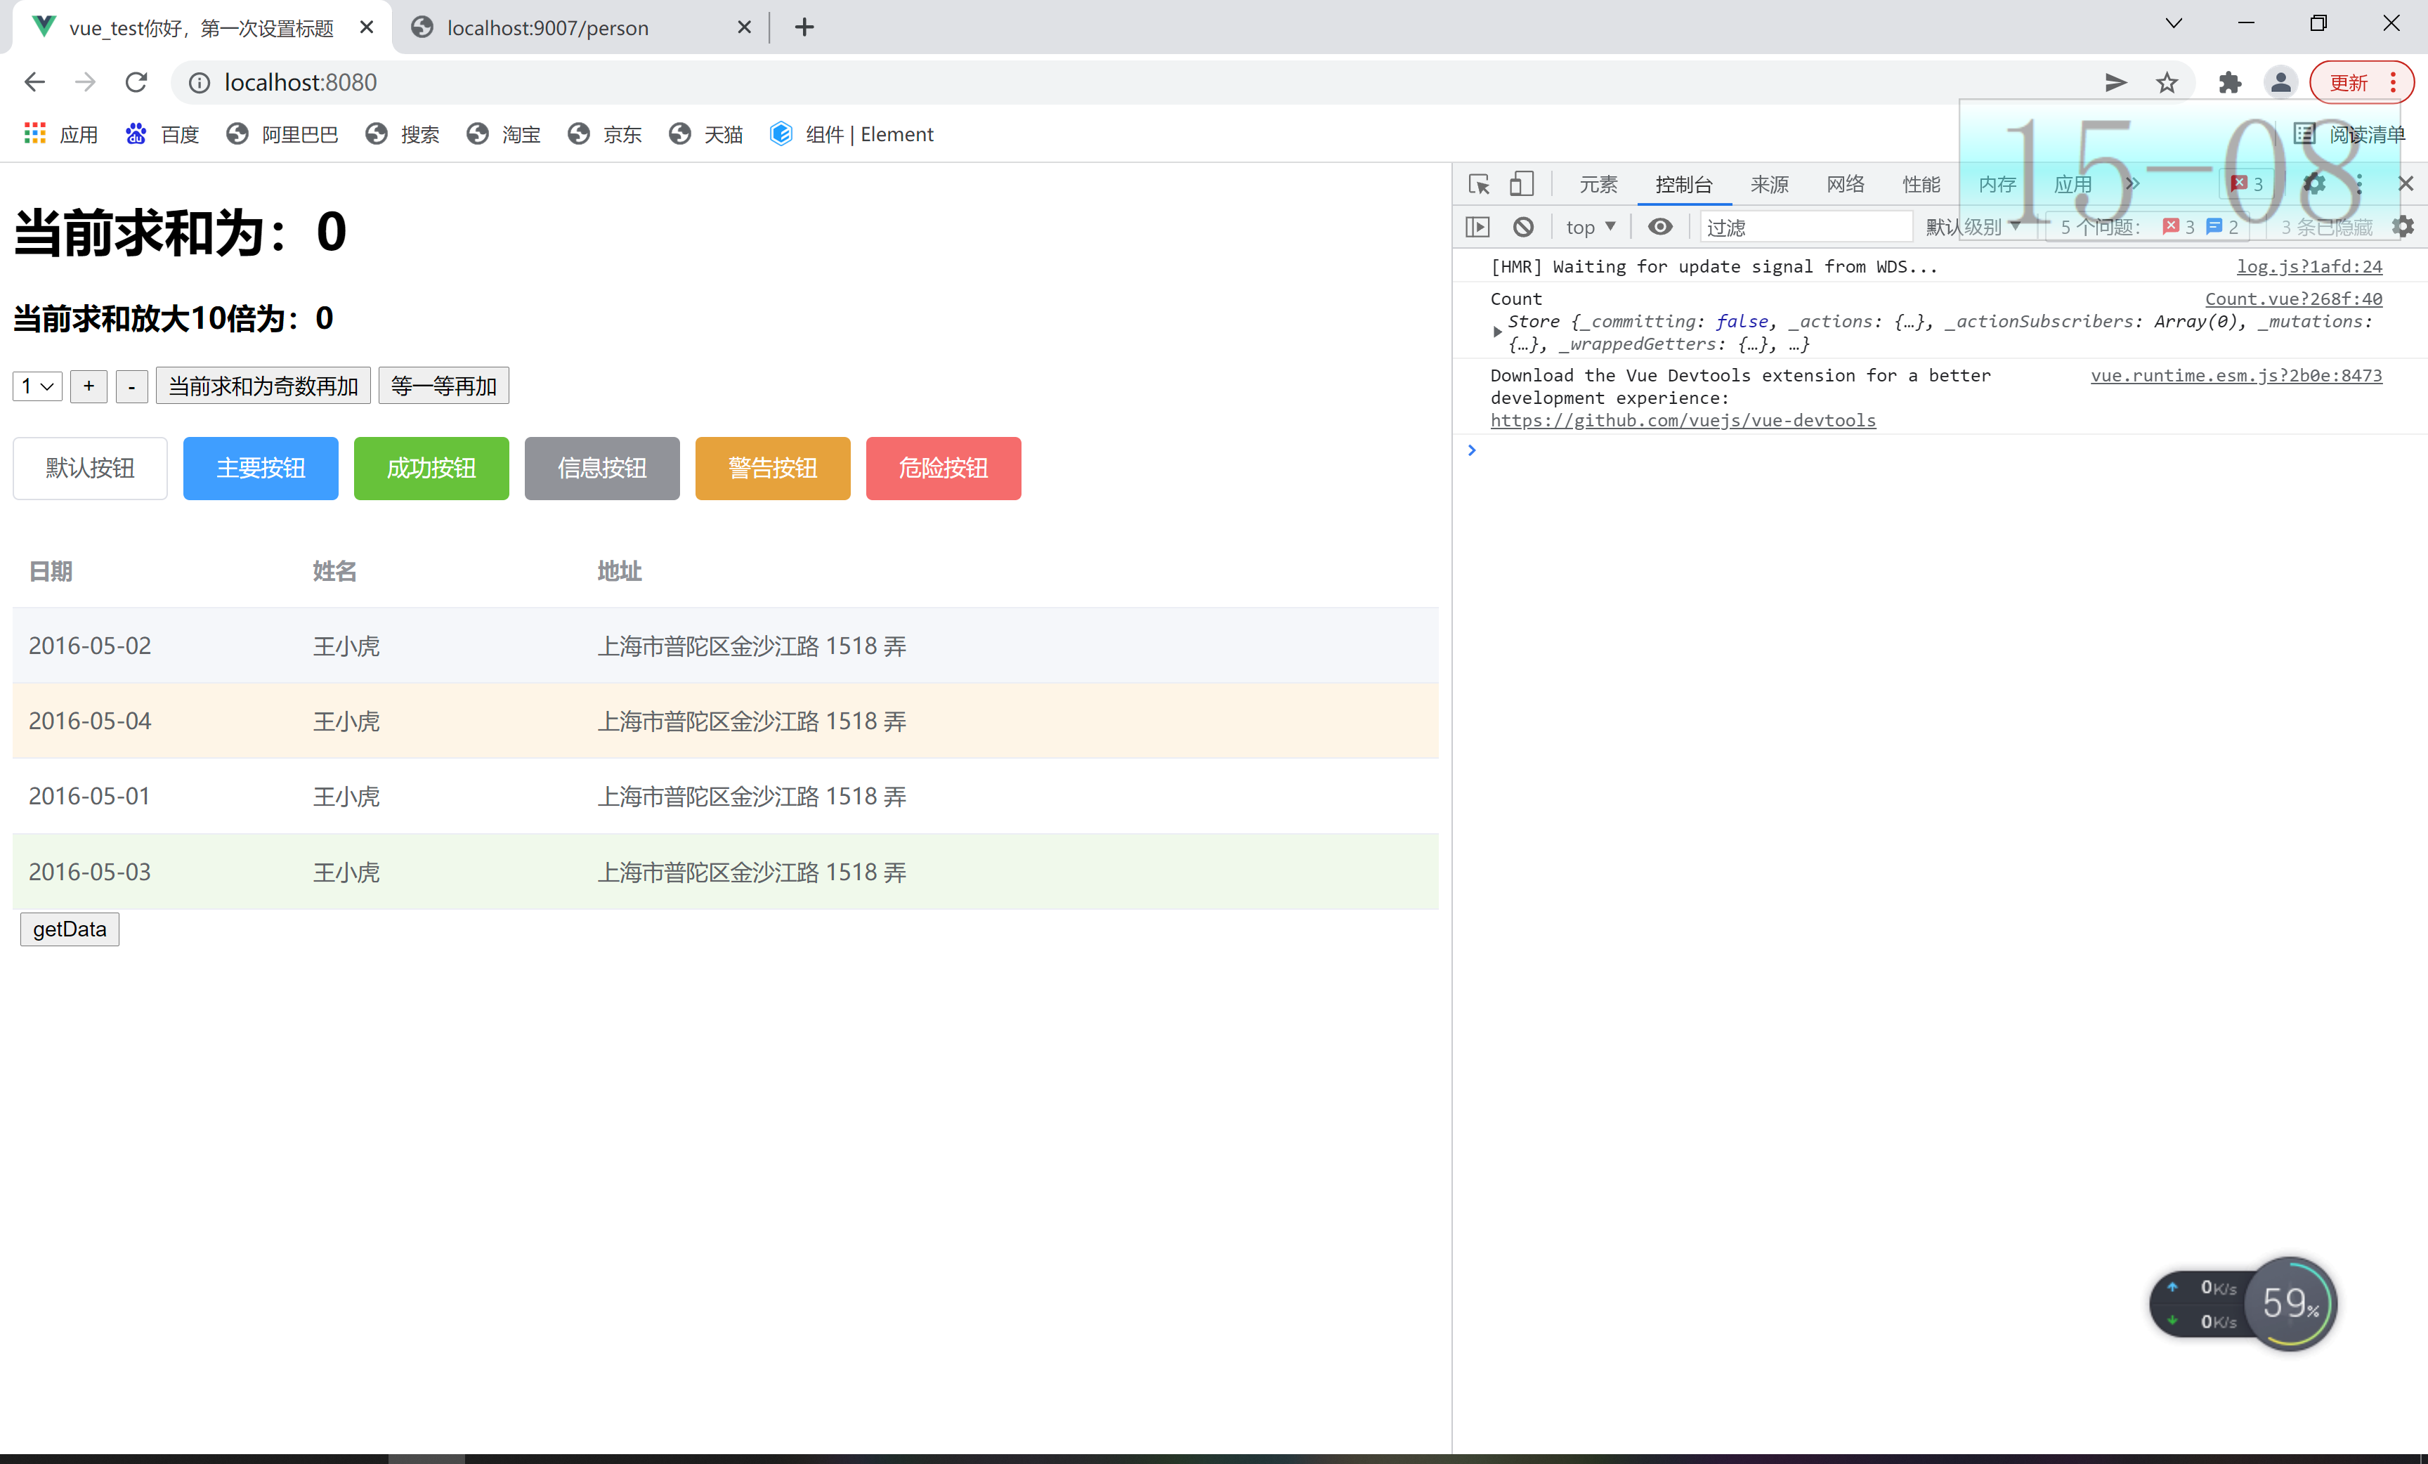Open the 应用 apps grid bookmark
2428x1464 pixels.
(61, 134)
